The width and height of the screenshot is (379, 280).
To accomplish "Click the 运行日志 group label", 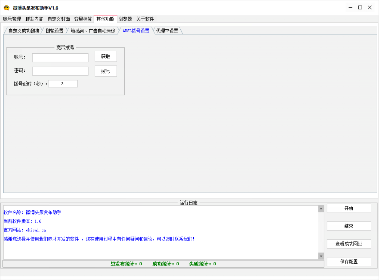I will [x=189, y=203].
